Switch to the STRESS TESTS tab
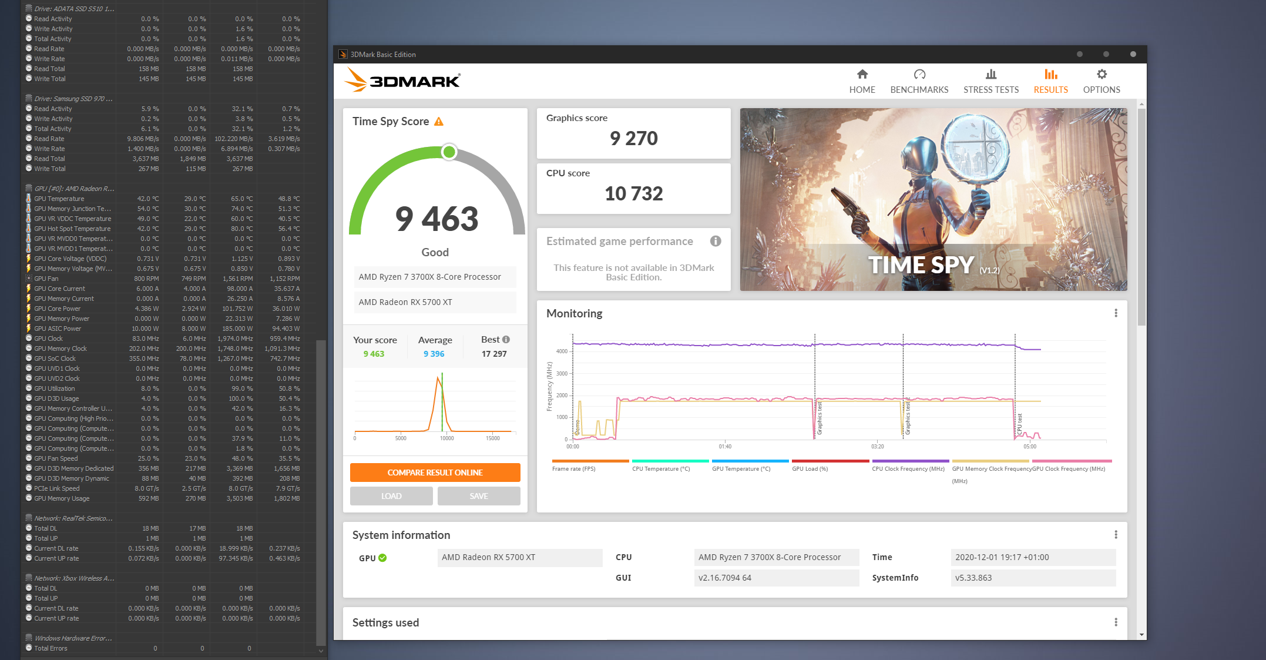The width and height of the screenshot is (1266, 660). 990,81
